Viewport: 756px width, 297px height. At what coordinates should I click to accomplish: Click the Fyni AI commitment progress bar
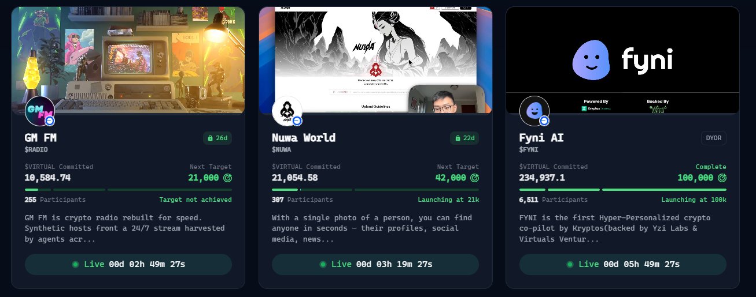[x=623, y=190]
